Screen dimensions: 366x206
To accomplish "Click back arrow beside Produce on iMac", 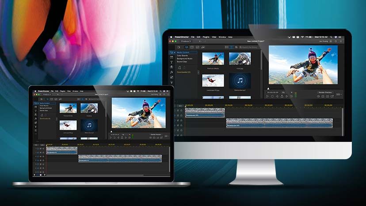I will click(x=200, y=41).
